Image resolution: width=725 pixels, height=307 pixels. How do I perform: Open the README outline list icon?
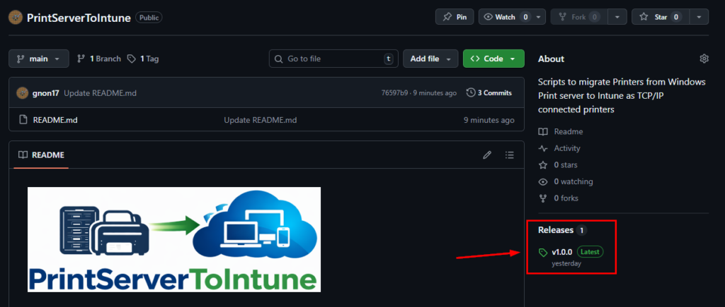point(509,155)
